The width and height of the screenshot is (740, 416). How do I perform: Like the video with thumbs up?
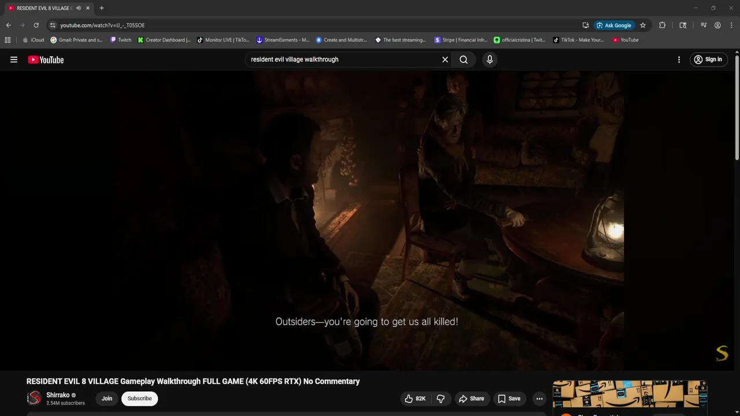pos(416,399)
